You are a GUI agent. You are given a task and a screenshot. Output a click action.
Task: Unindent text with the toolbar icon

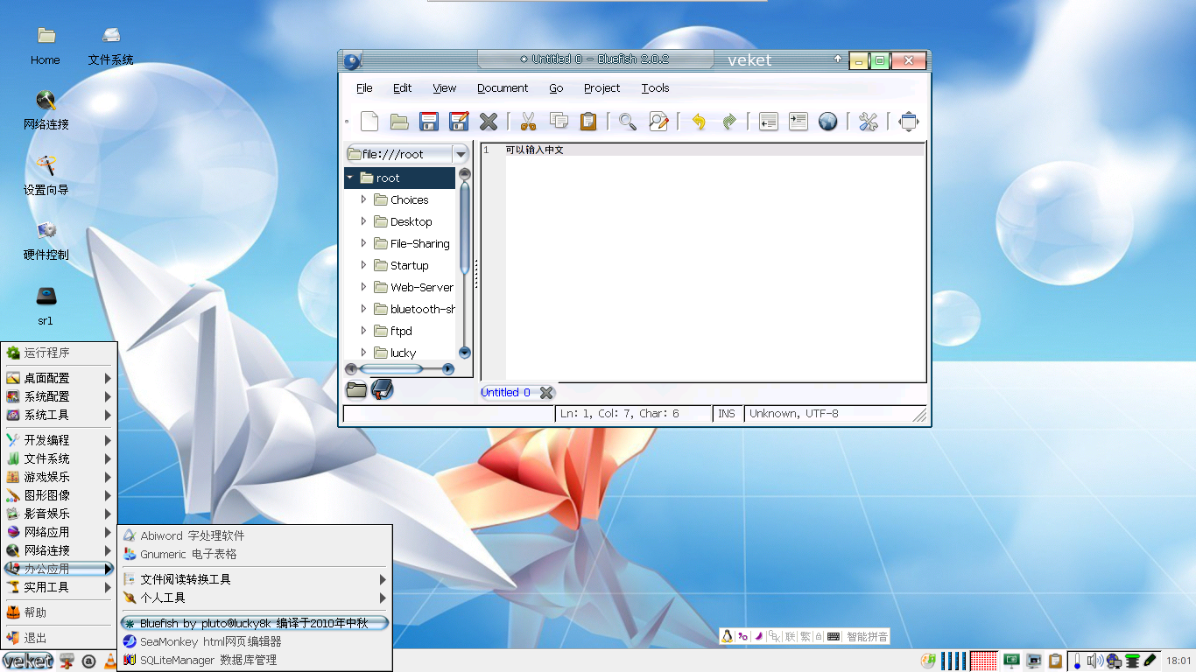(x=768, y=122)
